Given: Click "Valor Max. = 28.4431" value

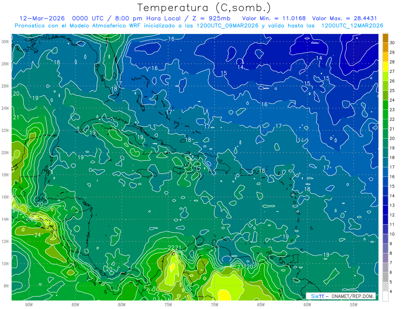Looking at the screenshot, I should coord(345,18).
